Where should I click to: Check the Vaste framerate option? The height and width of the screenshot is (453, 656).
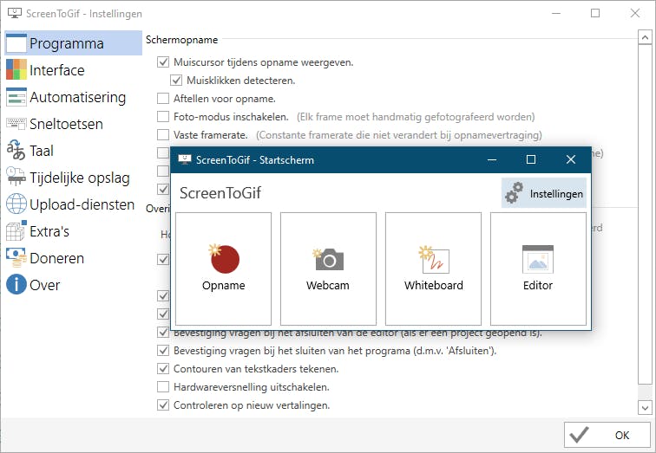163,135
